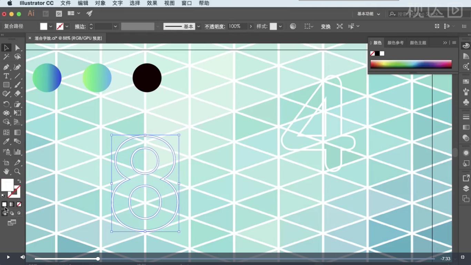Choose the Shape Builder tool
Screen dimensions: 471x265
coord(6,122)
